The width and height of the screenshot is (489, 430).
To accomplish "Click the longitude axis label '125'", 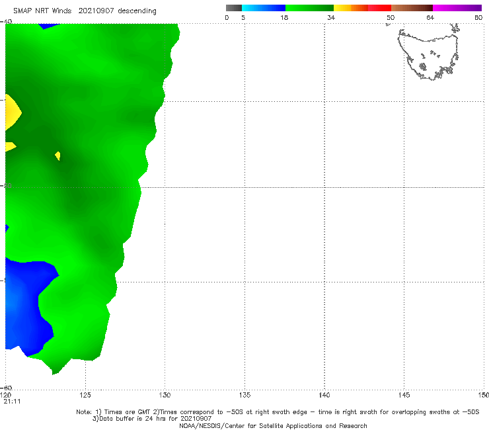I will pyautogui.click(x=85, y=396).
